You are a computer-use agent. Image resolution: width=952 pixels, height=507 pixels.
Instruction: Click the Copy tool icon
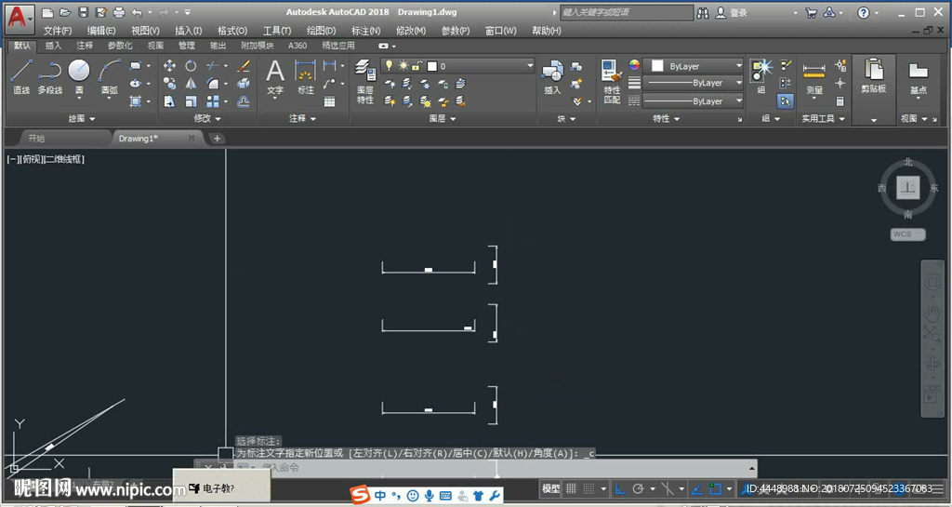click(x=169, y=83)
